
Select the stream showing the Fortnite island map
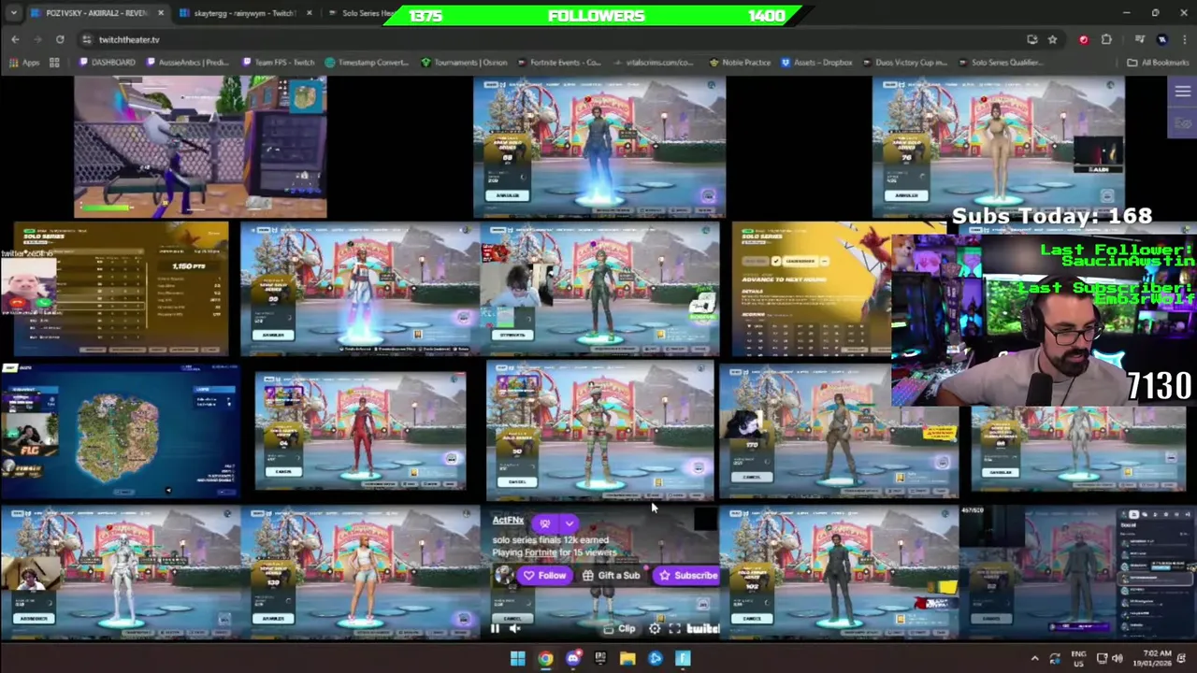click(120, 431)
